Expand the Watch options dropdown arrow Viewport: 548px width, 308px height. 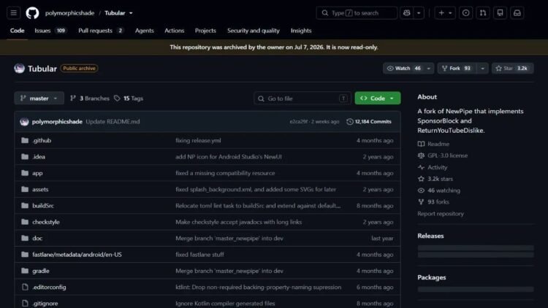pyautogui.click(x=429, y=69)
